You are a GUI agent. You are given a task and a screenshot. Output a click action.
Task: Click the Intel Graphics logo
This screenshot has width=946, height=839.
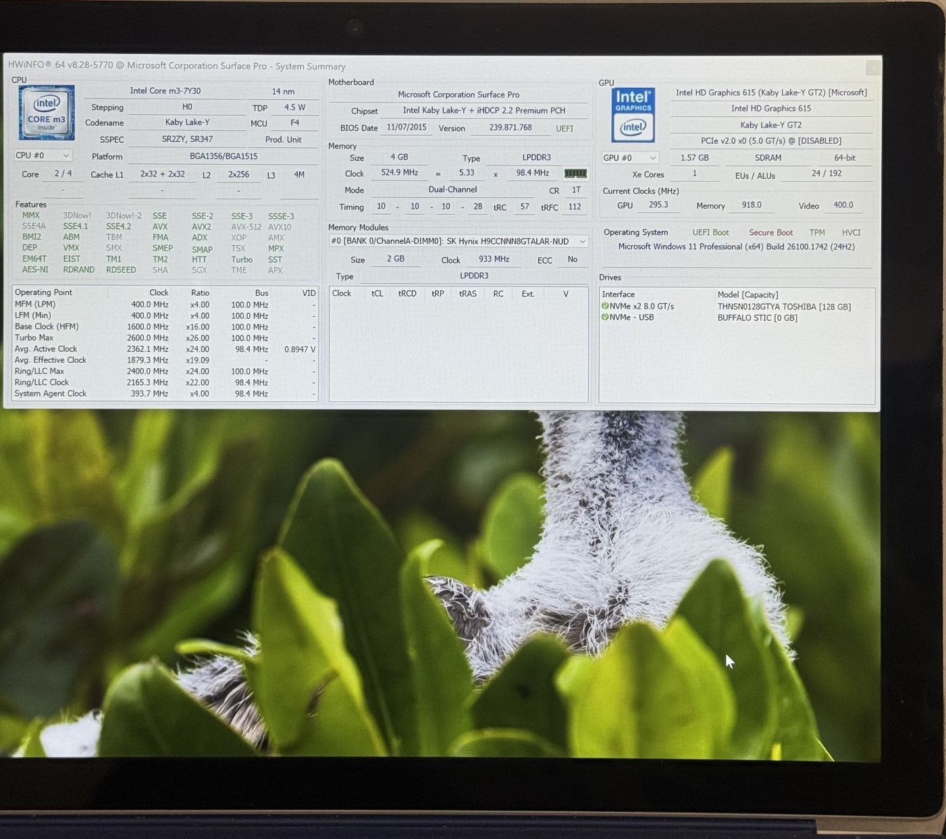(x=633, y=115)
